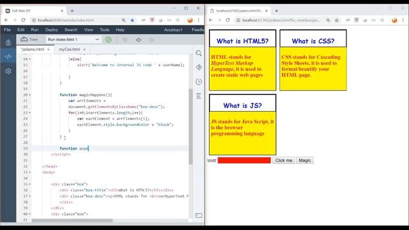Open the Run index.html 1 dropdown

[x=73, y=40]
